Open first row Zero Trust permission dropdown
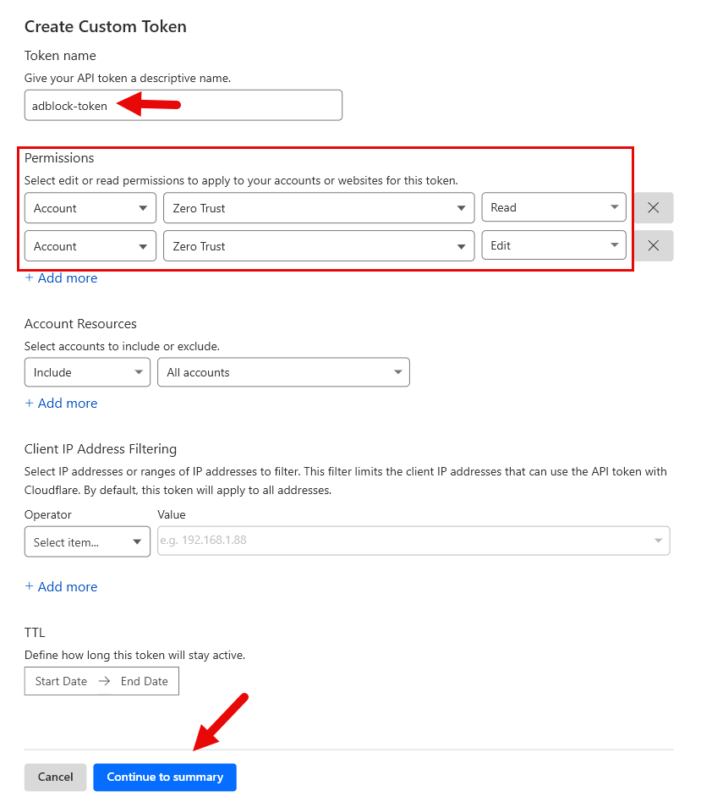The image size is (701, 802). point(318,208)
